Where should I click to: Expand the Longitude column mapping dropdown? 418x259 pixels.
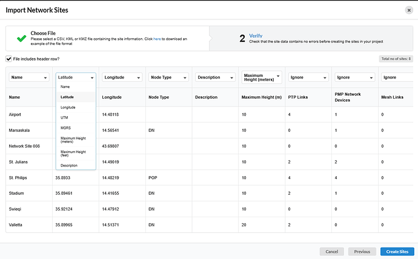click(x=122, y=77)
